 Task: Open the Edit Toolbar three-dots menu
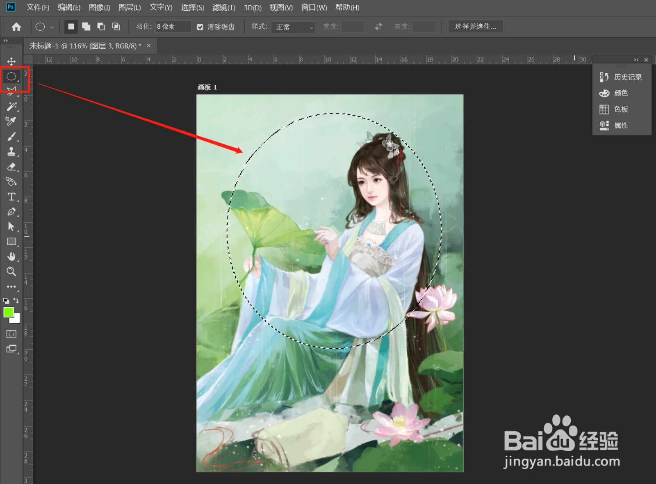click(x=11, y=287)
